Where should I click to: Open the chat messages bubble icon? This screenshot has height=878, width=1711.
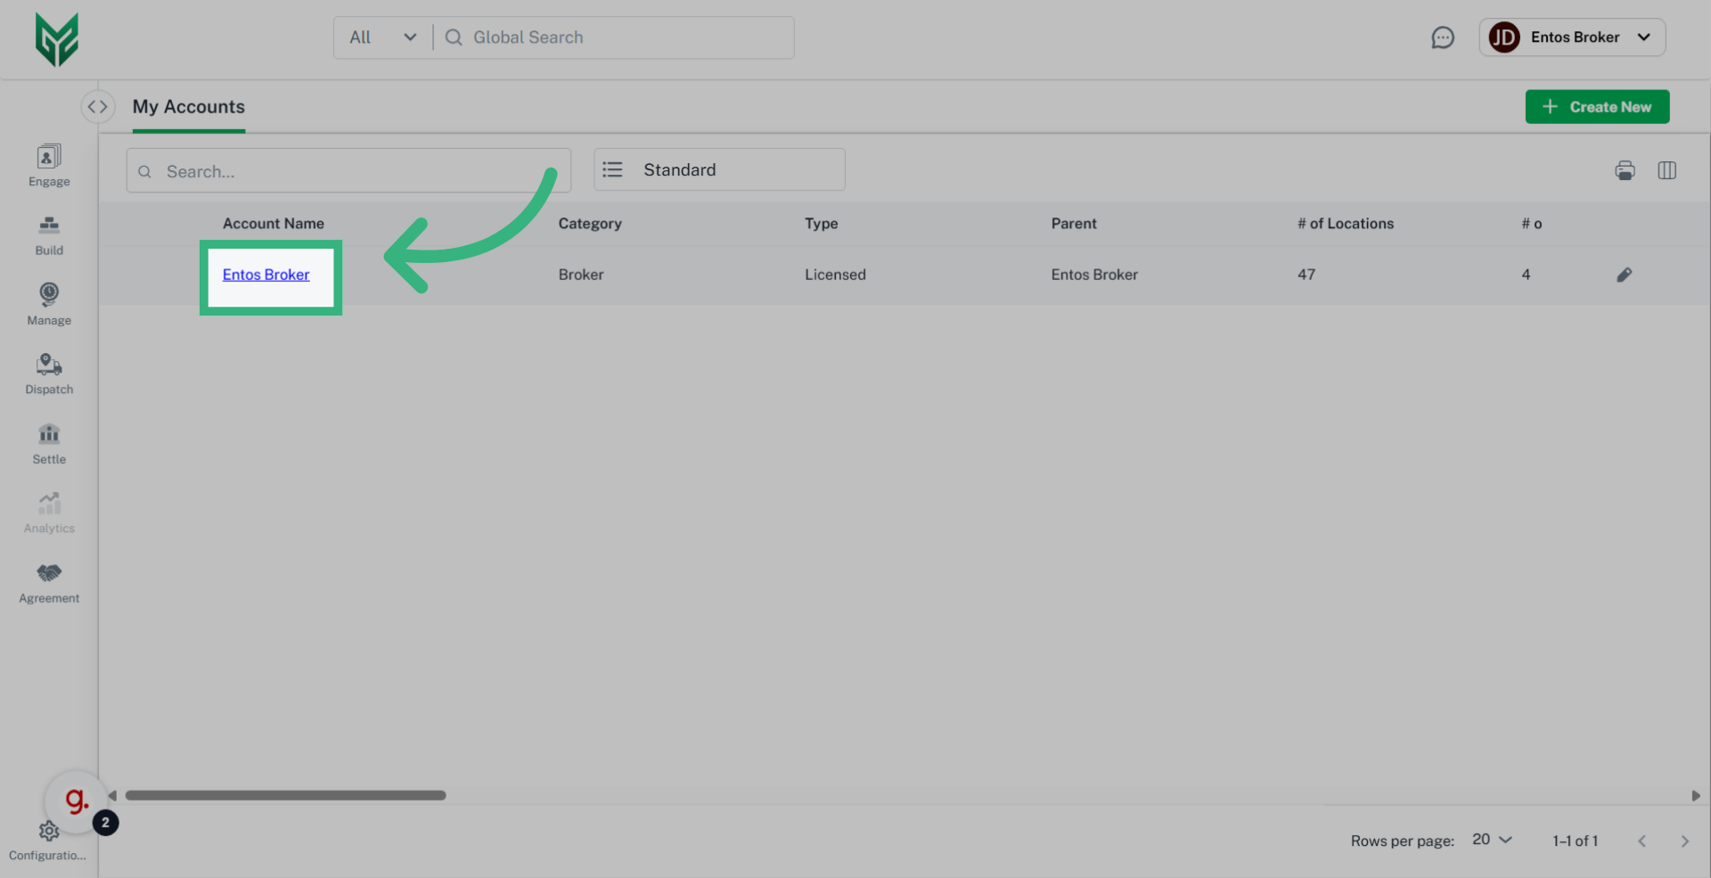coord(1443,37)
